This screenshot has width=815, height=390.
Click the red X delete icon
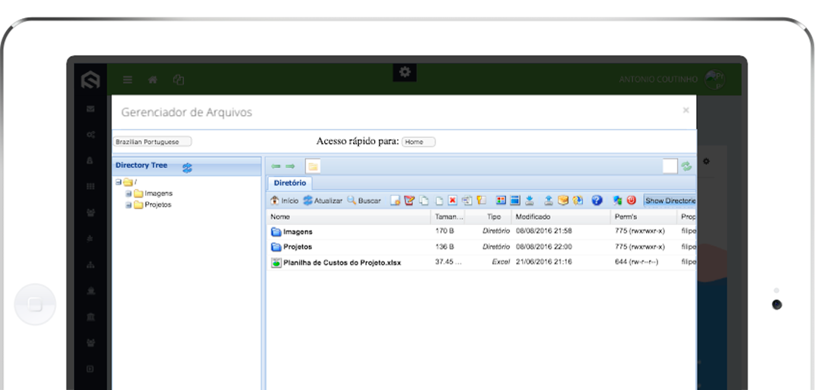point(452,201)
